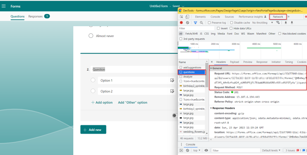Open the Default levels dropdown
This screenshot has width=307, height=155.
click(271, 151)
